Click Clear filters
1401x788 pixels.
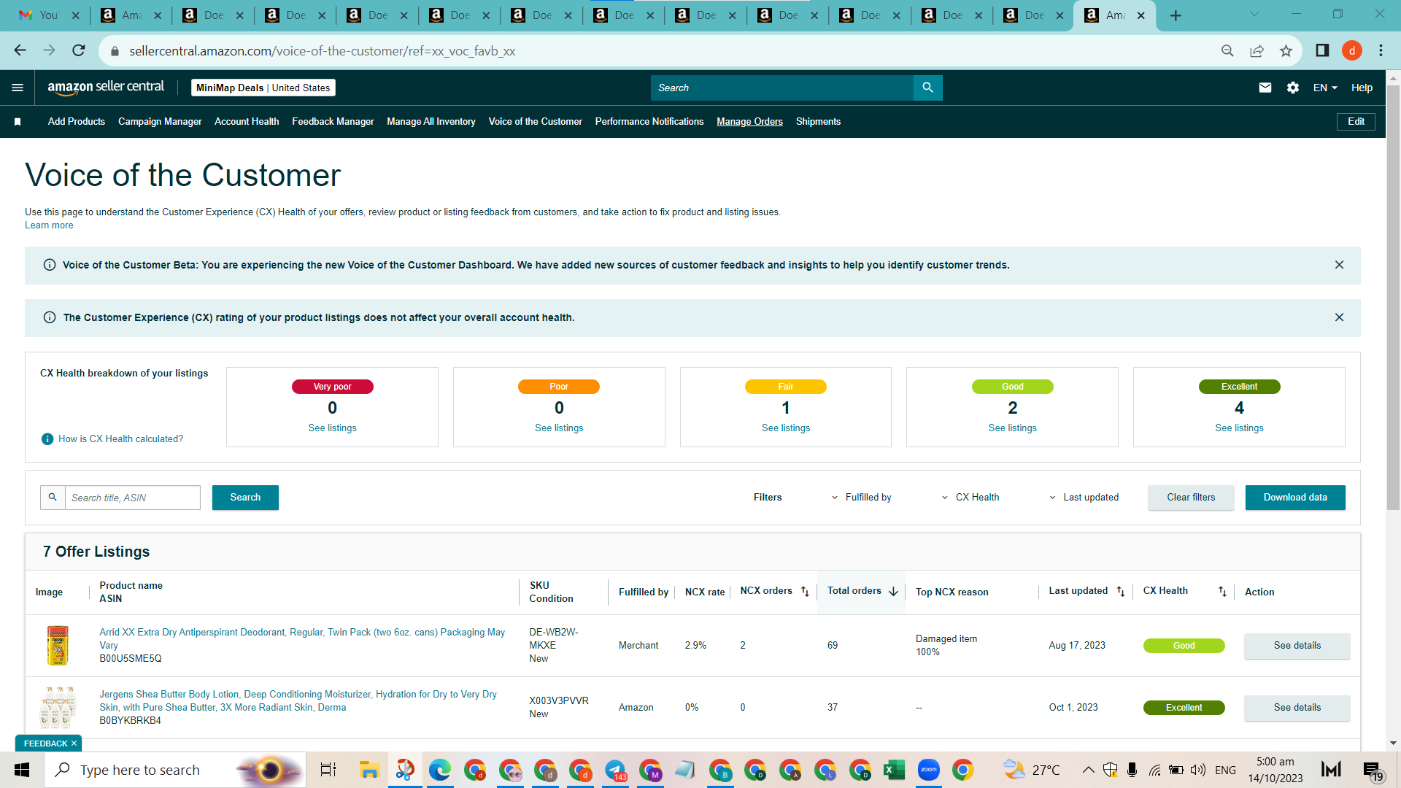(1191, 498)
